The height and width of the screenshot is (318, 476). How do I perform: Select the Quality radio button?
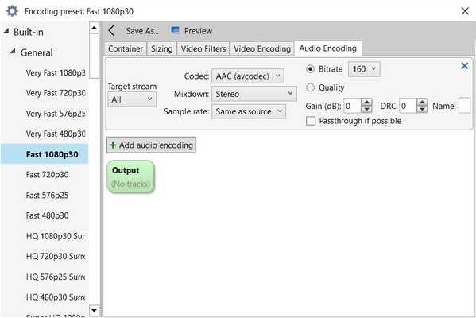310,87
